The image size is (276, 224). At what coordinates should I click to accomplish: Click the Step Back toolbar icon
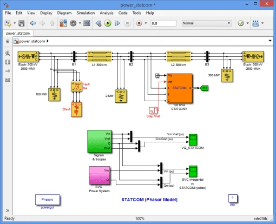[98, 23]
